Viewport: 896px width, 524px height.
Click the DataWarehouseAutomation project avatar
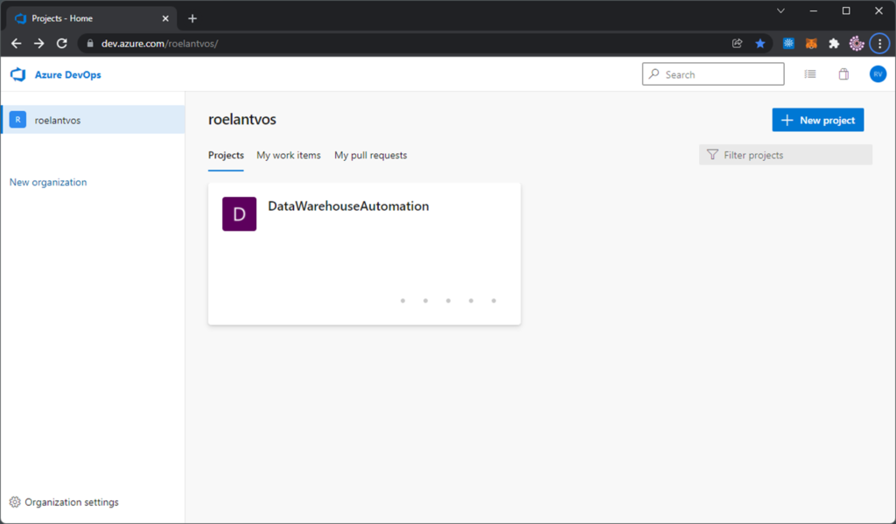pos(239,213)
